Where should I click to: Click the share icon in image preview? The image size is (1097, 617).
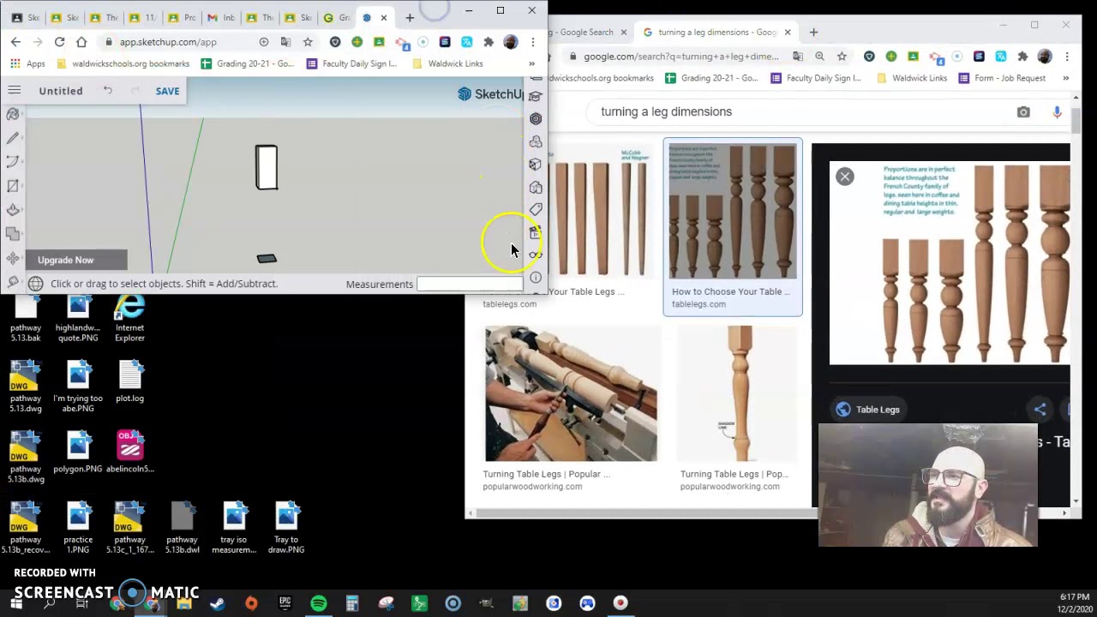click(1040, 410)
